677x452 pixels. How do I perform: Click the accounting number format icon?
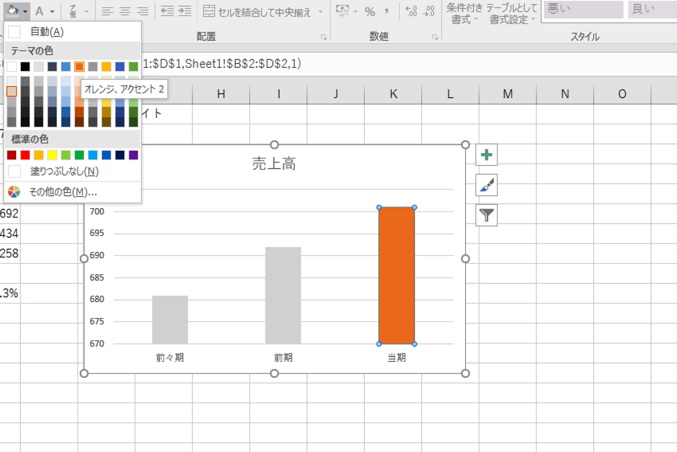coord(342,11)
